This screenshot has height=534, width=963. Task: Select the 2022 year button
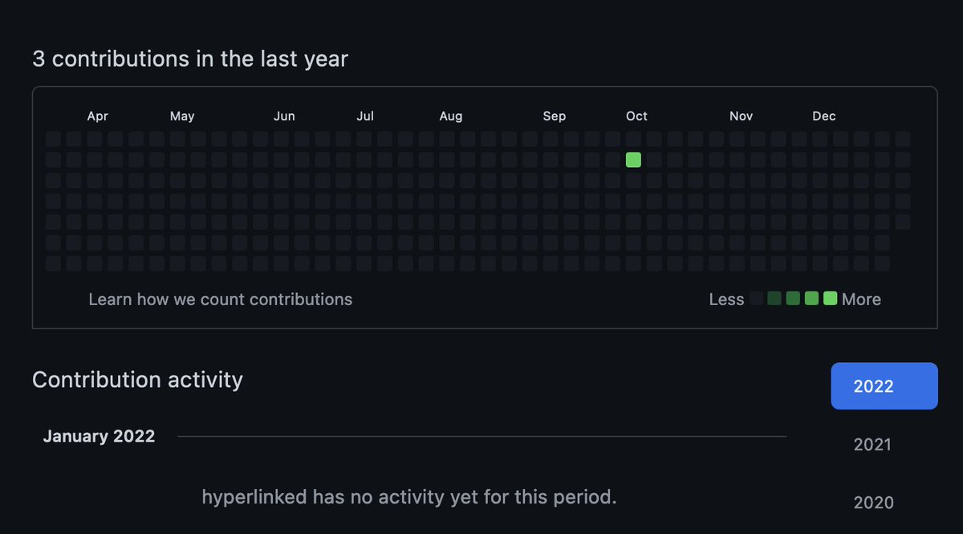pyautogui.click(x=884, y=386)
